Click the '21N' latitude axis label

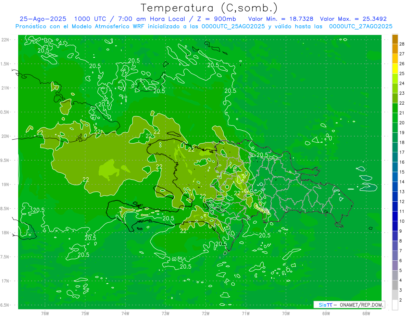6,88
